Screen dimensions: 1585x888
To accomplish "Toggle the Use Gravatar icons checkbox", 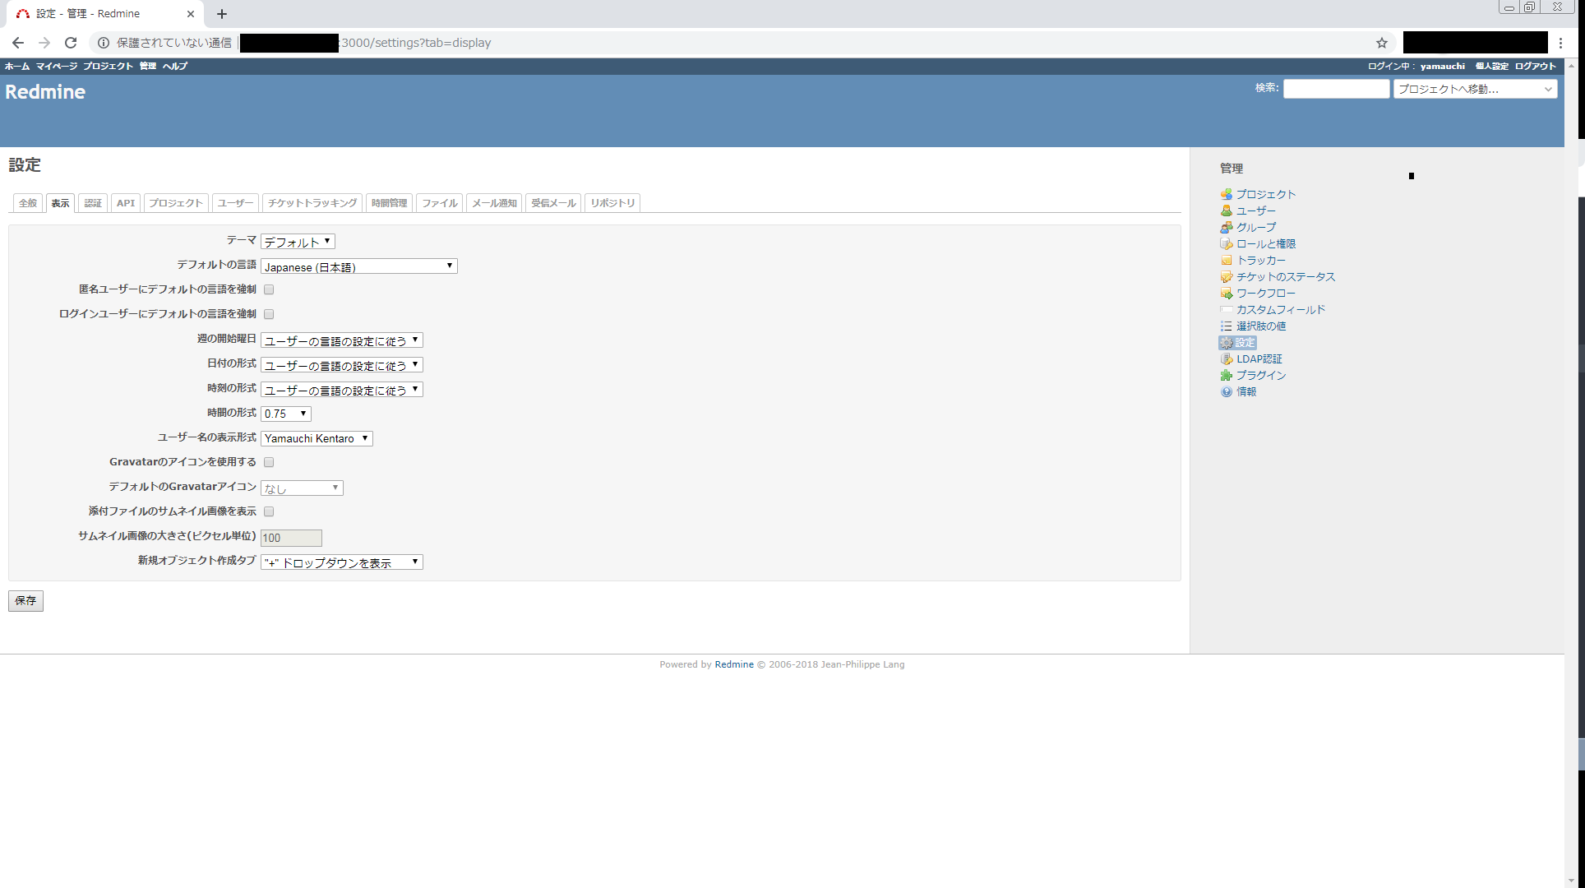I will (x=269, y=462).
